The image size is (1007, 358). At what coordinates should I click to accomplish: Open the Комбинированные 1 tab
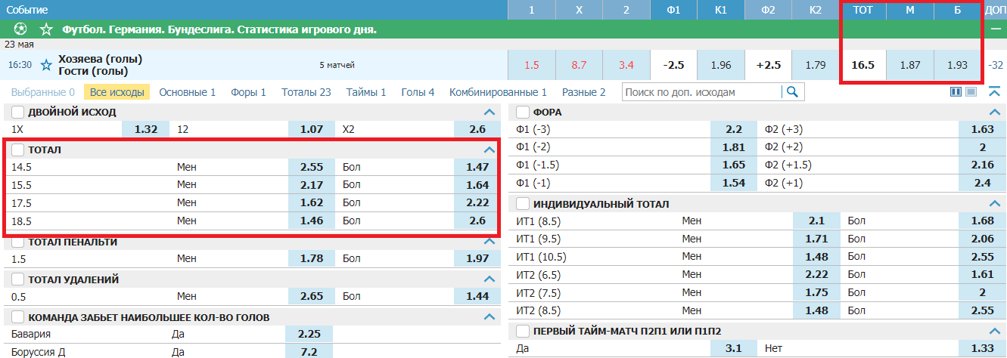498,92
